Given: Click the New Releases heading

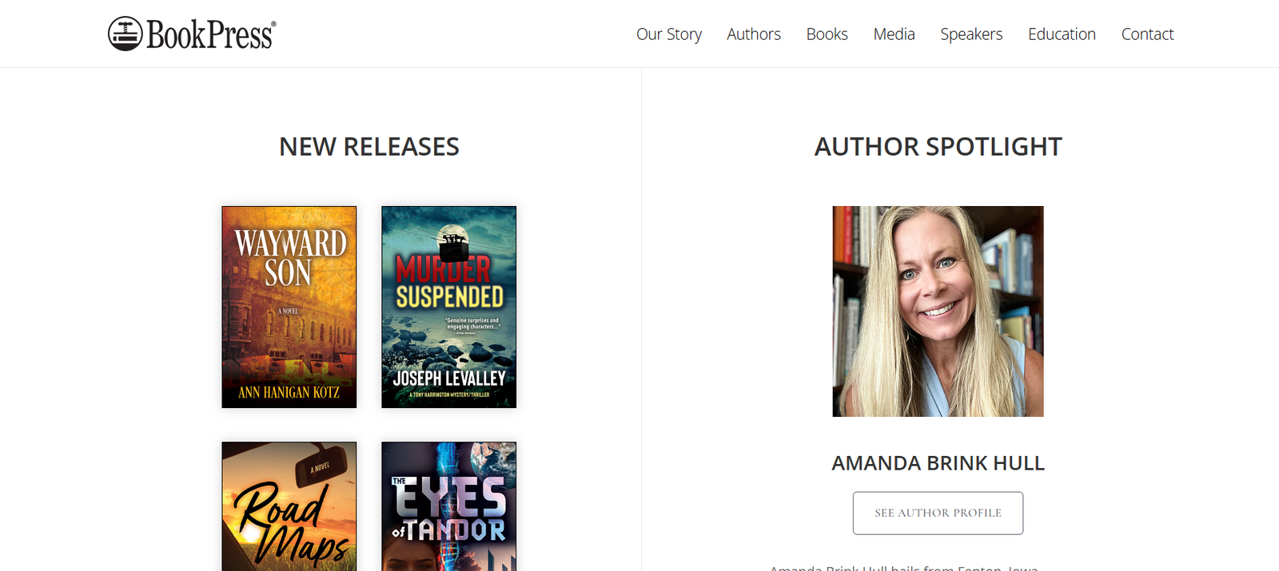Looking at the screenshot, I should click(x=369, y=147).
